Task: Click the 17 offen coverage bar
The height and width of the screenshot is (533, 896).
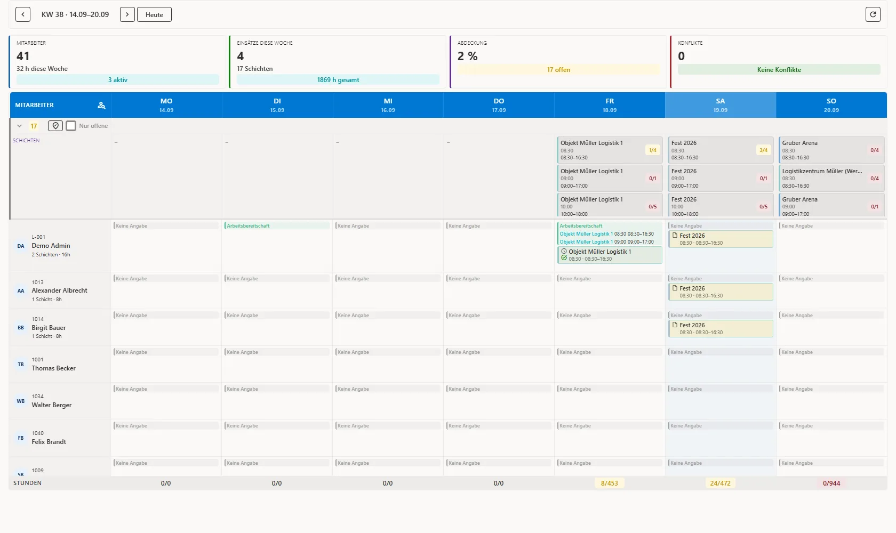Action: (x=558, y=70)
